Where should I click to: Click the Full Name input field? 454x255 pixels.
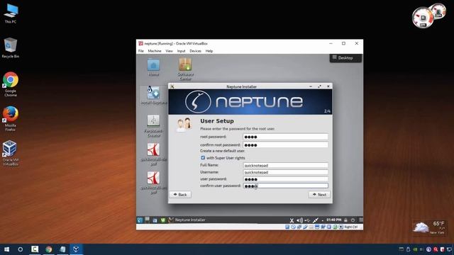(x=285, y=165)
